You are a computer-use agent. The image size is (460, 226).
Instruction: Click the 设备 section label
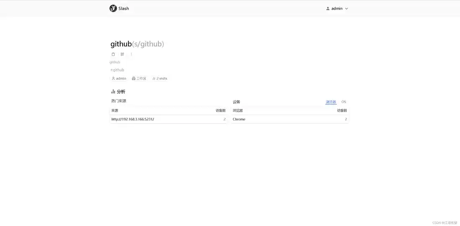coord(236,102)
